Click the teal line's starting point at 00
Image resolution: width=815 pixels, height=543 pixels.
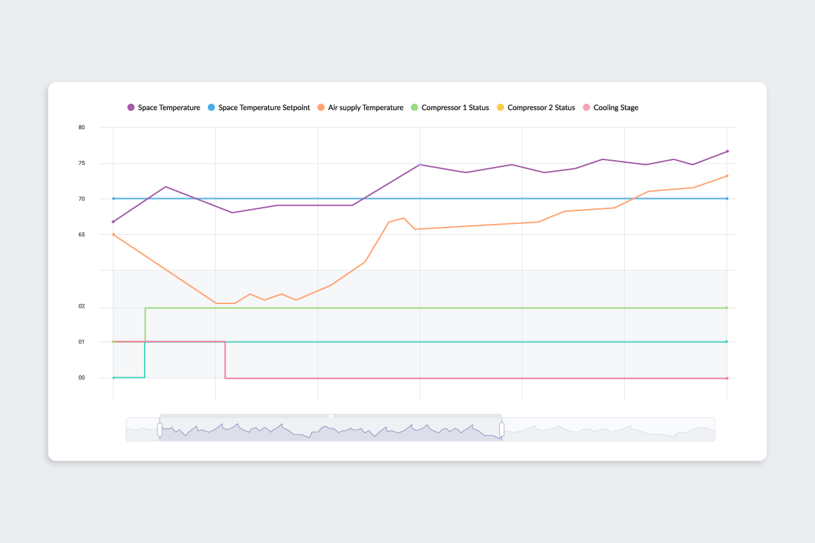(113, 377)
